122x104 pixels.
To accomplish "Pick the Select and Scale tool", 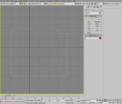I will point(37,4).
